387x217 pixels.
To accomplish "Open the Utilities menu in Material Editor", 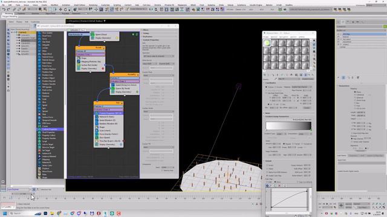I will point(302,37).
